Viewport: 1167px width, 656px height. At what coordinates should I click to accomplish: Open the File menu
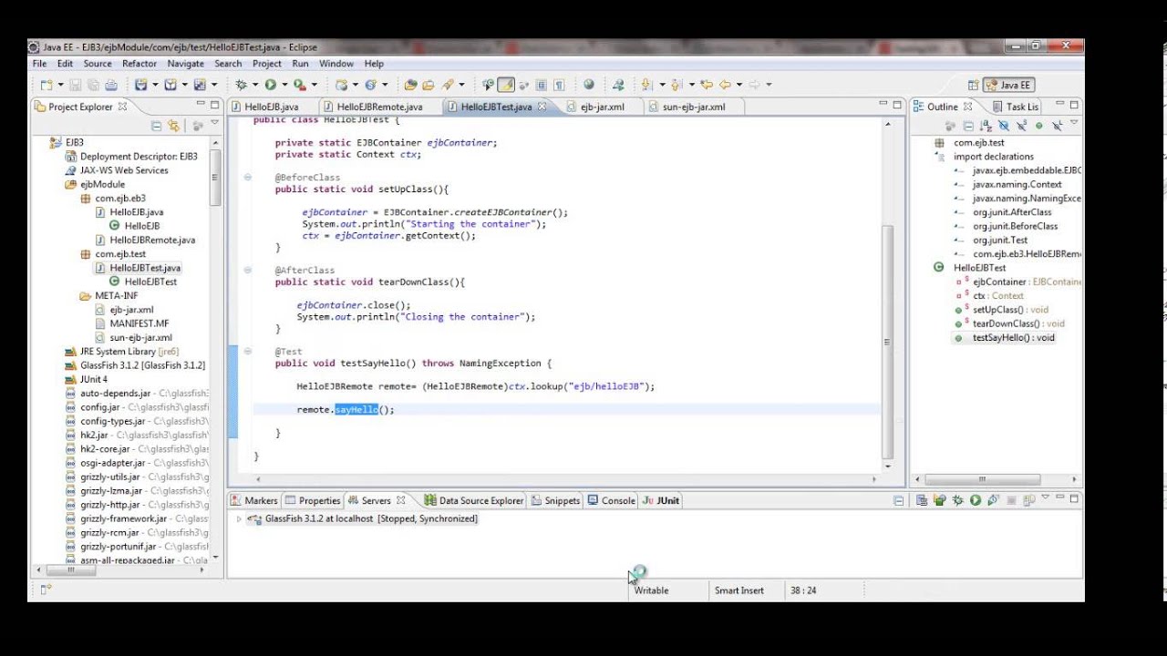[39, 64]
